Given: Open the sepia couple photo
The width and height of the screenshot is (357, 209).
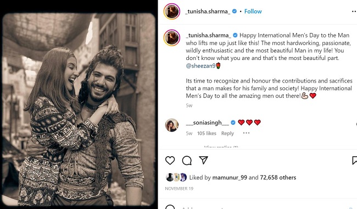Looking at the screenshot, I should coord(79,109).
